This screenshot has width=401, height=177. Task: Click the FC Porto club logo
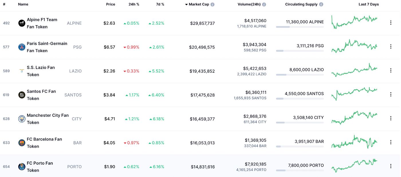click(21, 166)
